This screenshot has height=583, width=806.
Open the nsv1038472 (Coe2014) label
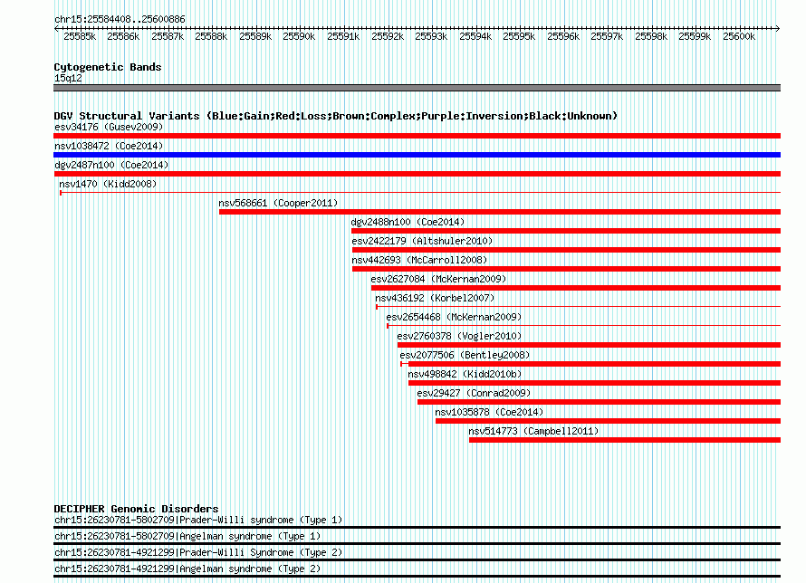click(109, 146)
